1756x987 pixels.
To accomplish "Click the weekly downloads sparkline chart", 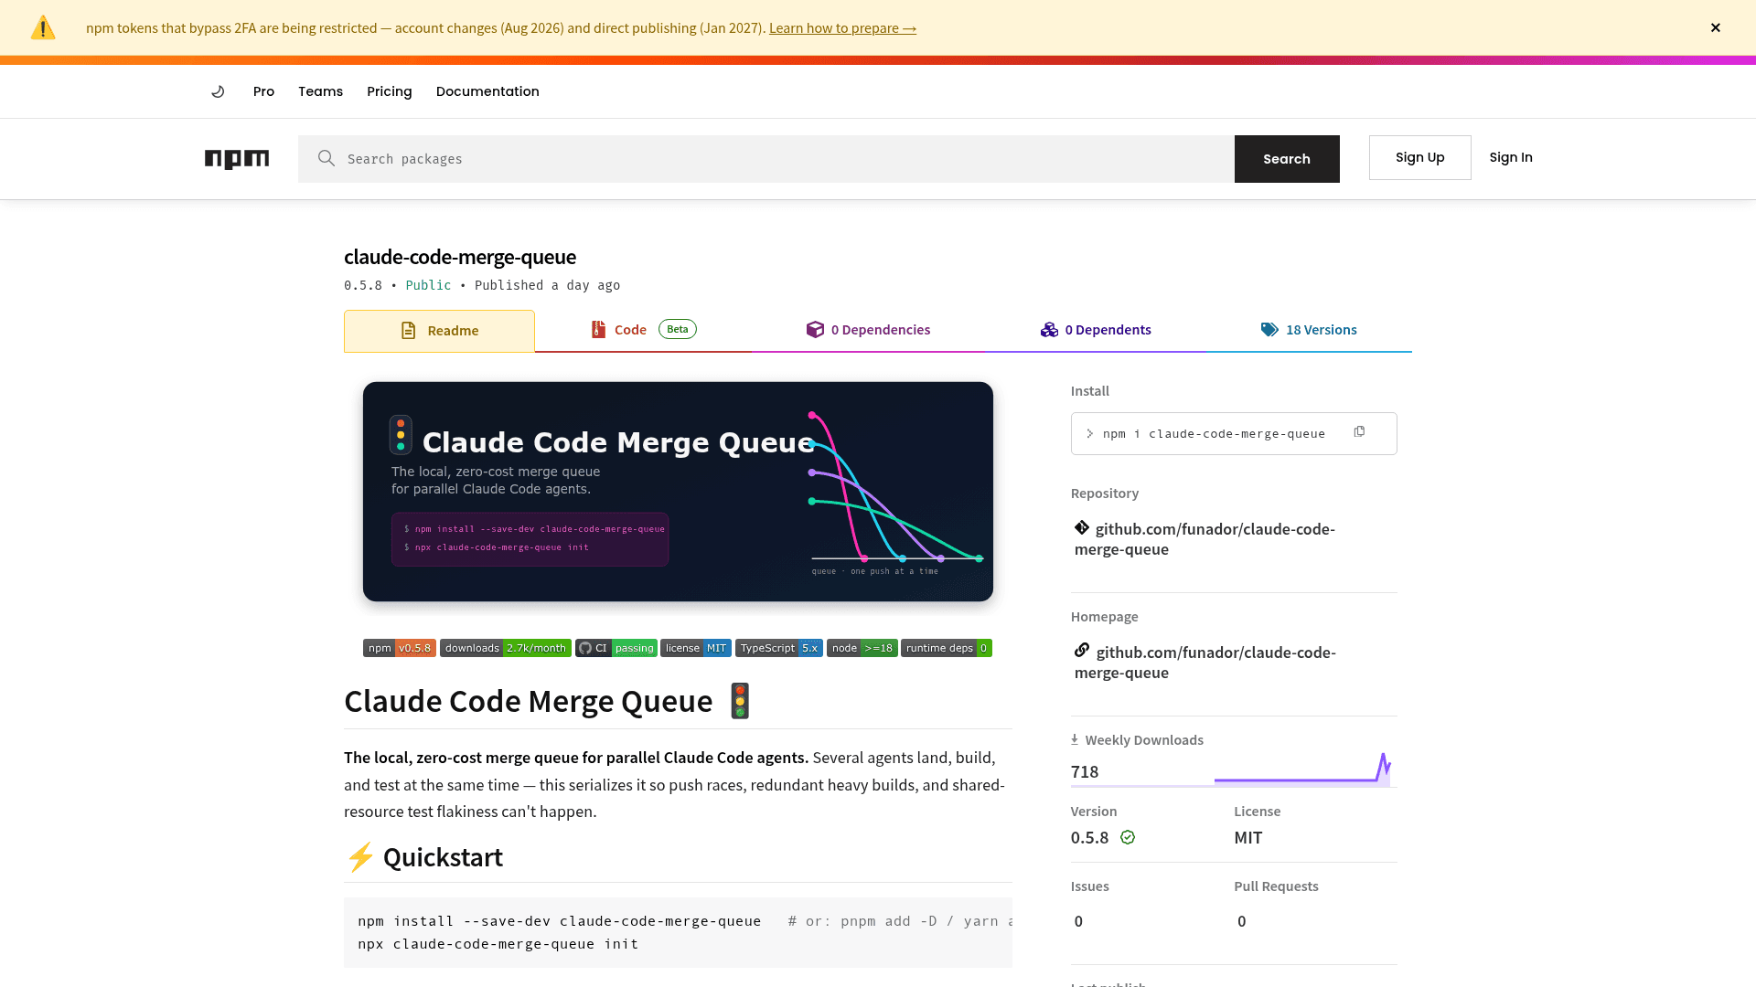I will click(x=1302, y=769).
